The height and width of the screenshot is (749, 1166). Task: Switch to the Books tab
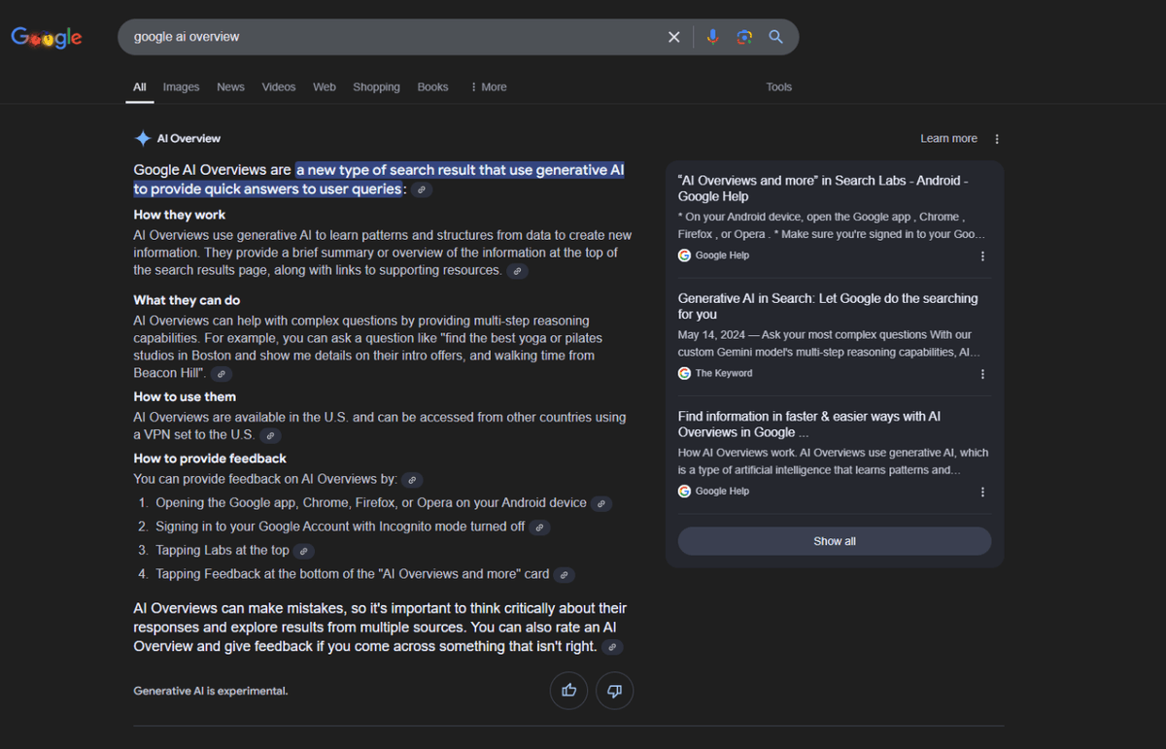click(x=432, y=87)
